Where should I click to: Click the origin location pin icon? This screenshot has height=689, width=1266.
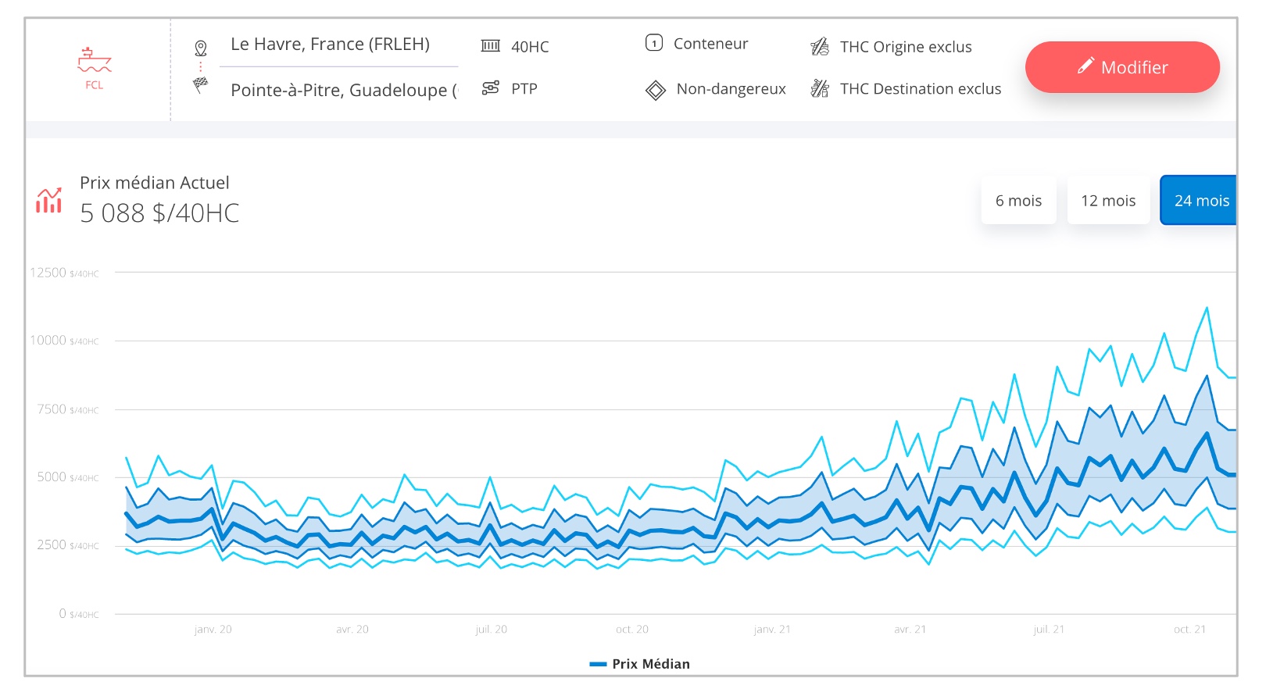201,48
